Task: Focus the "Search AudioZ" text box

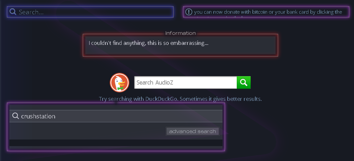Action: (185, 83)
